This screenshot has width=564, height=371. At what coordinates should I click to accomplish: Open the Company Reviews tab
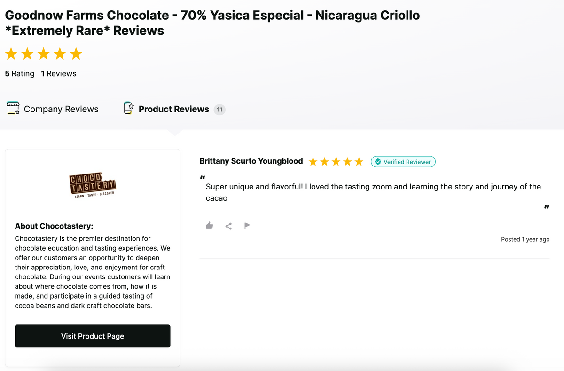[61, 109]
